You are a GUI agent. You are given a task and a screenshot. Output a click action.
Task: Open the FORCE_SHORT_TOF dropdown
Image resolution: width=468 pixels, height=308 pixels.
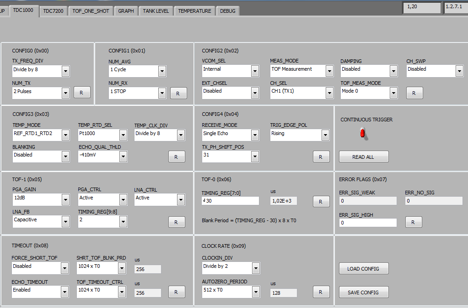pos(40,268)
